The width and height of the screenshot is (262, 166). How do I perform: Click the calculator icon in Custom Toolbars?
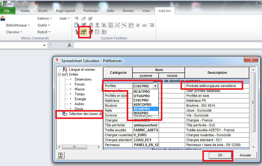(x=90, y=18)
